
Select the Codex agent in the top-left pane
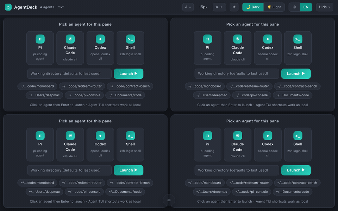click(x=100, y=48)
